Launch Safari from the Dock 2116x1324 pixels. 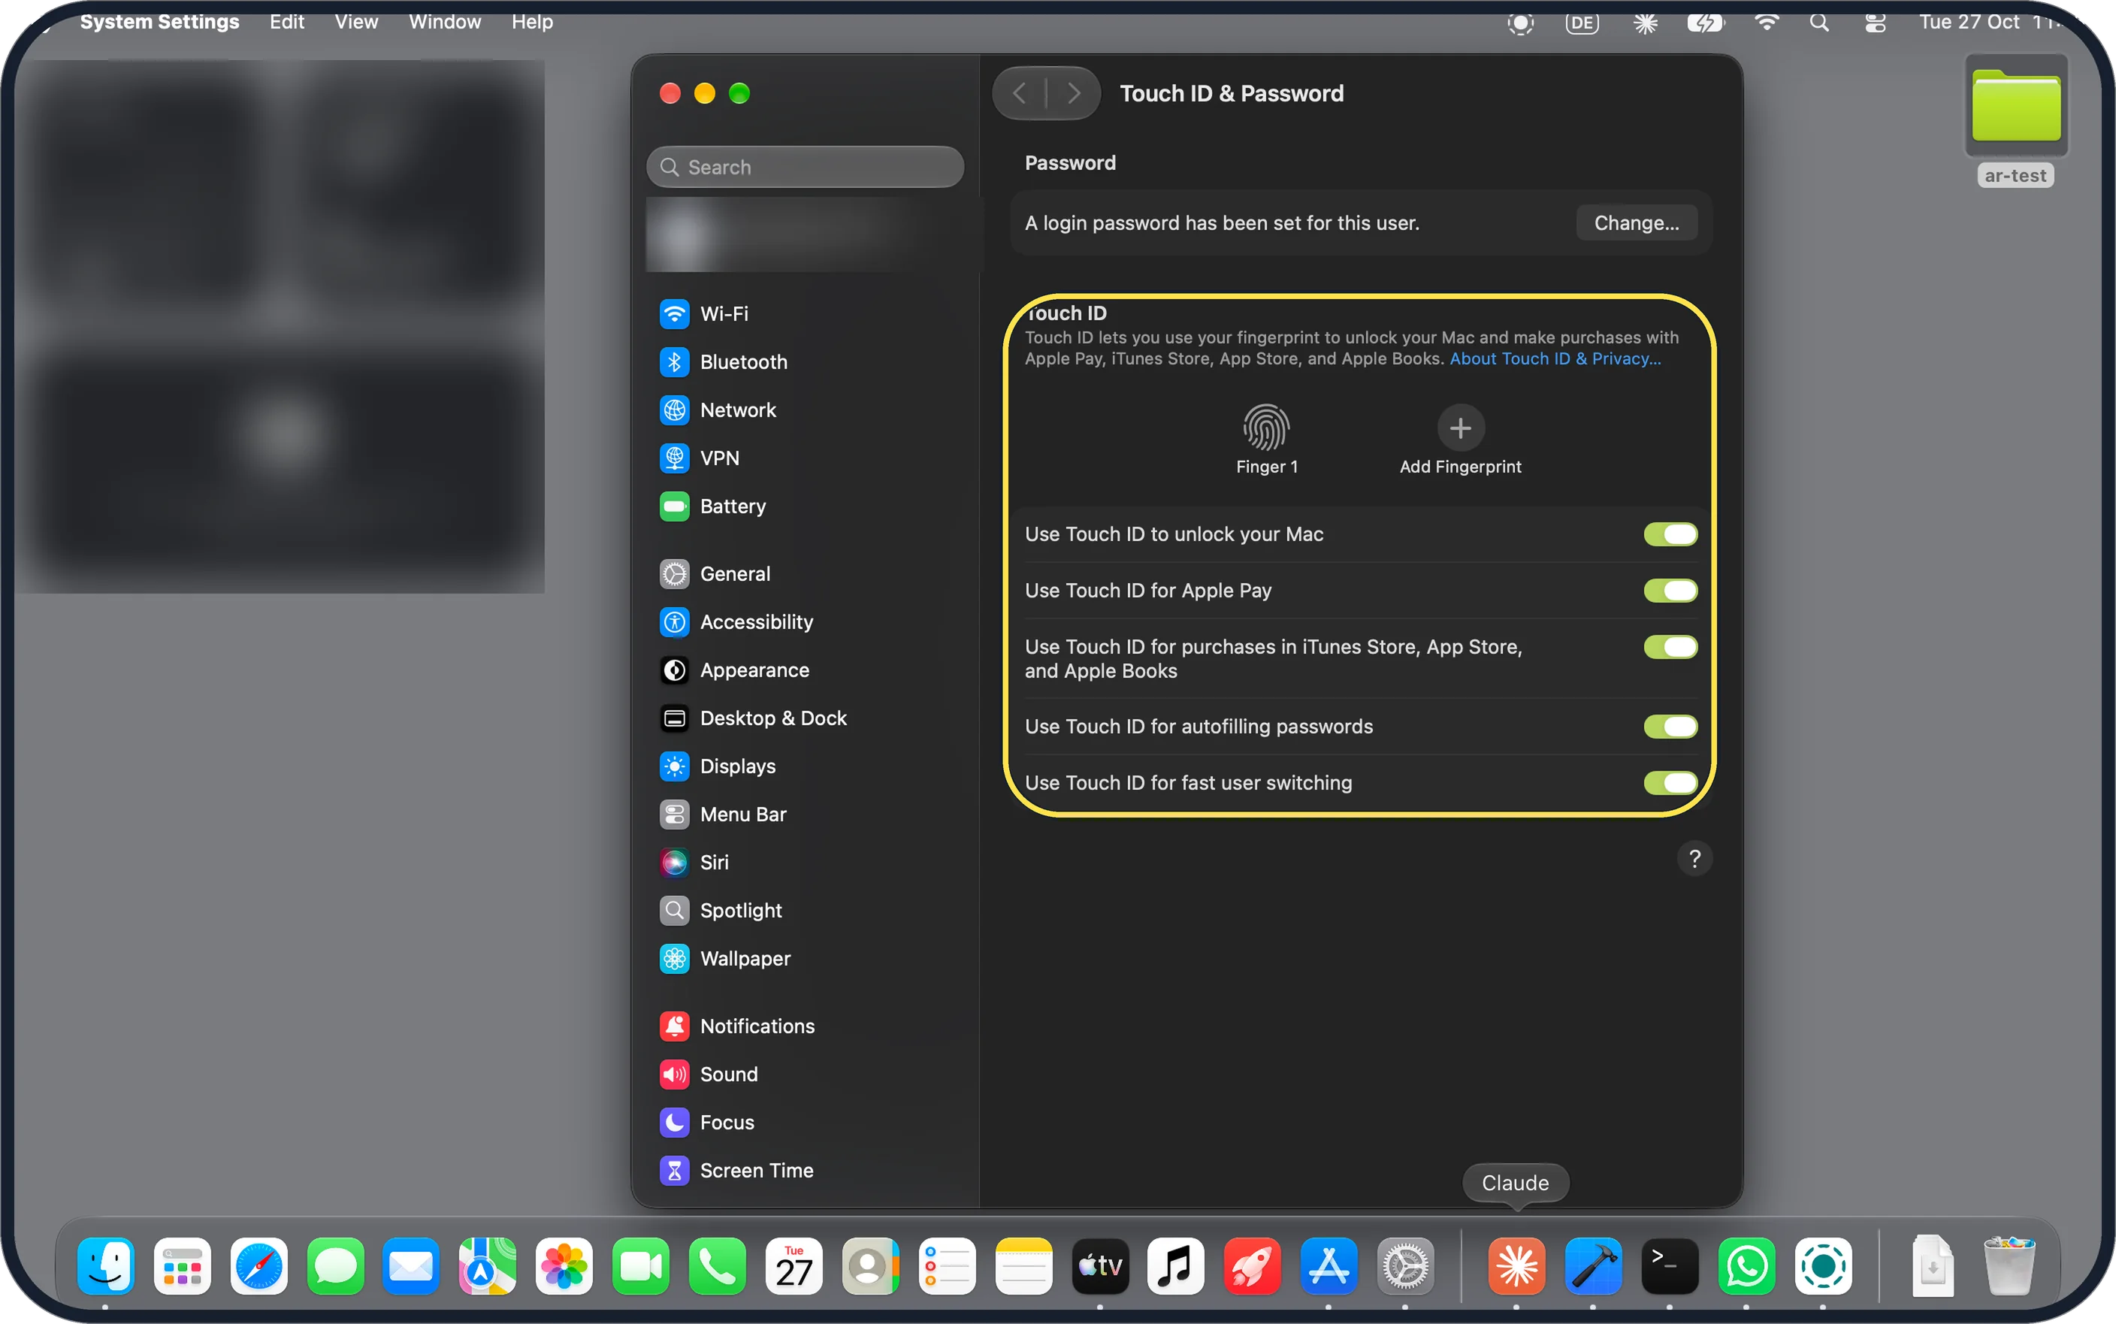259,1266
